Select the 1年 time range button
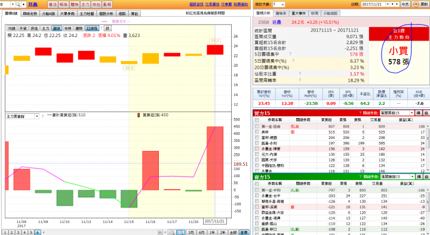 [212, 232]
